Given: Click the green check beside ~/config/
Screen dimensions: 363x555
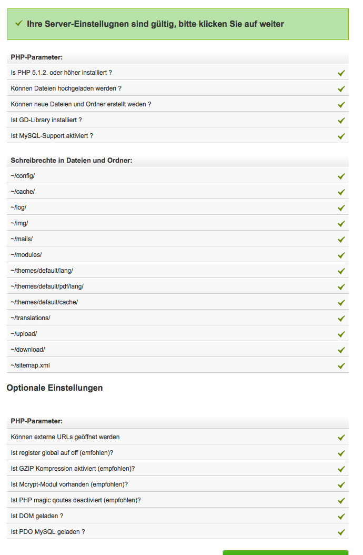Looking at the screenshot, I should 341,176.
